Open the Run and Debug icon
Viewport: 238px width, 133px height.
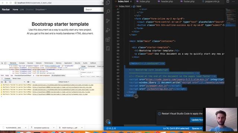coord(108,30)
